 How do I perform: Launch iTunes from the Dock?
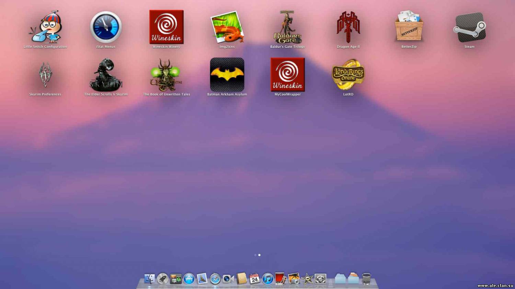click(267, 279)
